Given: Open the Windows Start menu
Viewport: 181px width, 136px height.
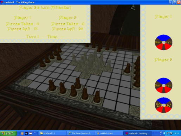Looking at the screenshot, I should pyautogui.click(x=8, y=134).
